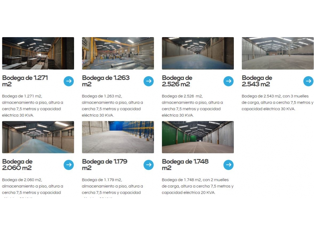Click the arrow icon for Bodega de 1.271 m2
This screenshot has width=314, height=235.
pyautogui.click(x=69, y=81)
